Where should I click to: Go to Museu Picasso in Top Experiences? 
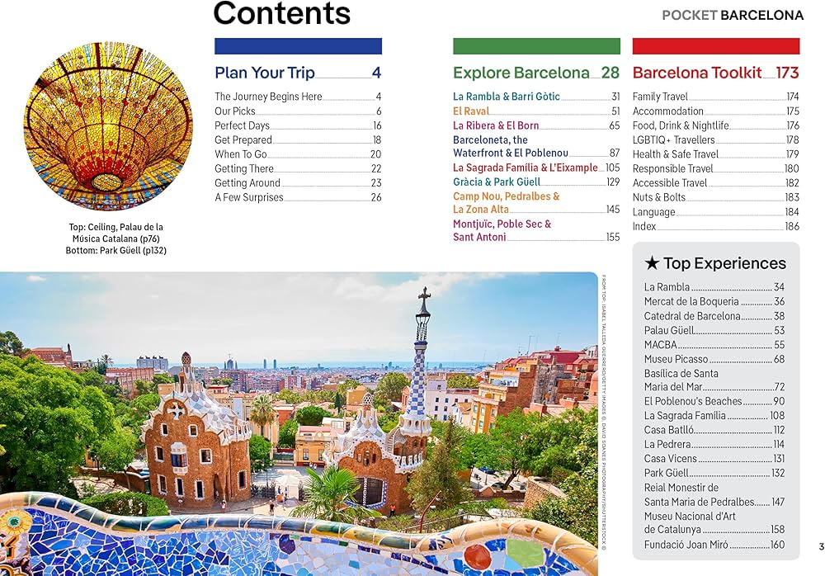pos(676,360)
